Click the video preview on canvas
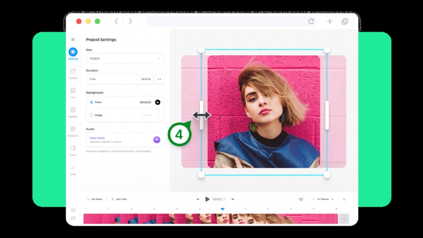 [x=264, y=112]
